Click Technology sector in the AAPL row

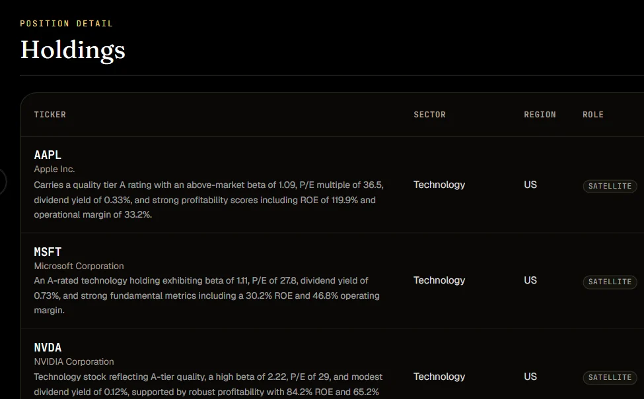coord(439,185)
